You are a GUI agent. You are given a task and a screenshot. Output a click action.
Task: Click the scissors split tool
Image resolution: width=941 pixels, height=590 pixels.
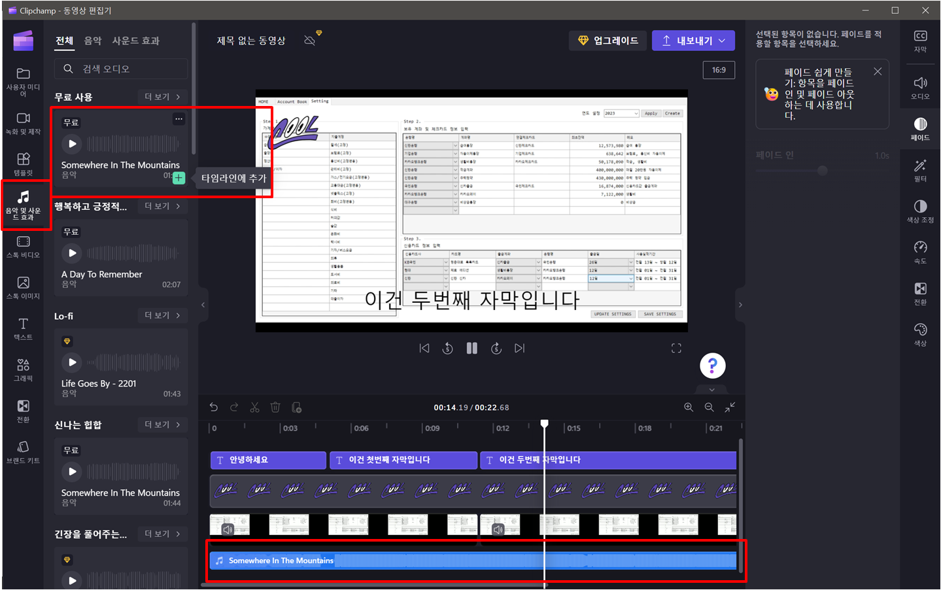pos(255,407)
